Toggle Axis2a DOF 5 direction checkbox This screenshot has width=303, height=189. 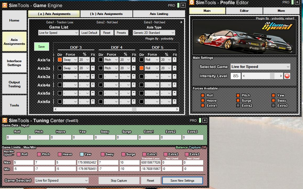[141, 68]
